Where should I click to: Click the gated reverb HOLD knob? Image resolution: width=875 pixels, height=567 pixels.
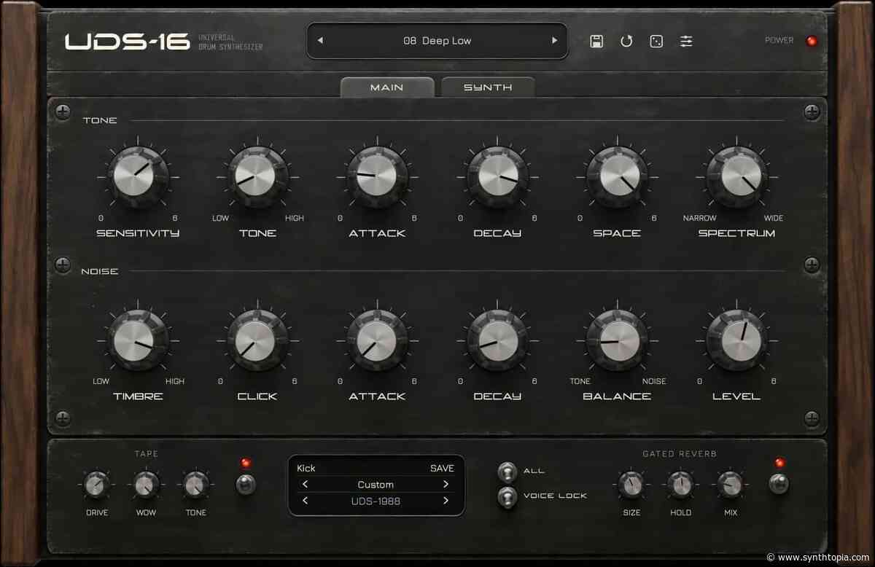tap(680, 484)
